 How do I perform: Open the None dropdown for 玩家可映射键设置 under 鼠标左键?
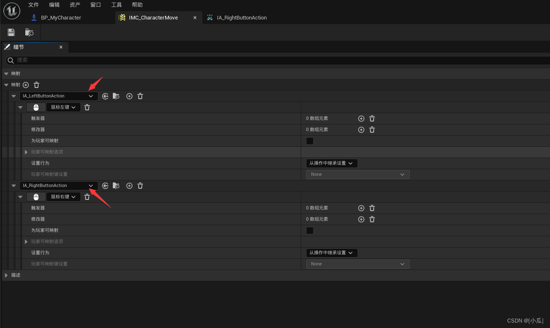[358, 175]
